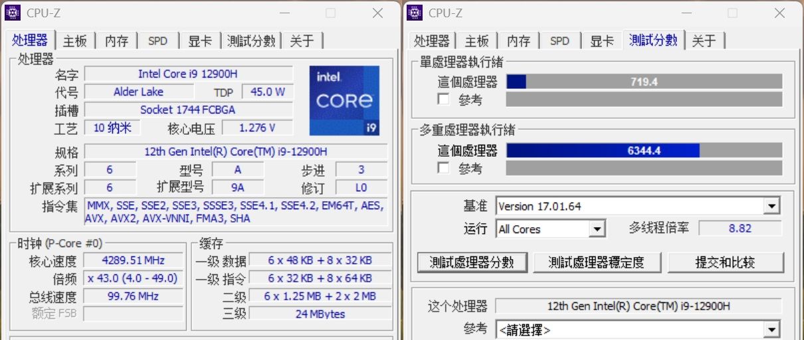Click the 名字 field Intel Core i9 12900H
Viewport: 804px width, 340px height.
point(188,74)
